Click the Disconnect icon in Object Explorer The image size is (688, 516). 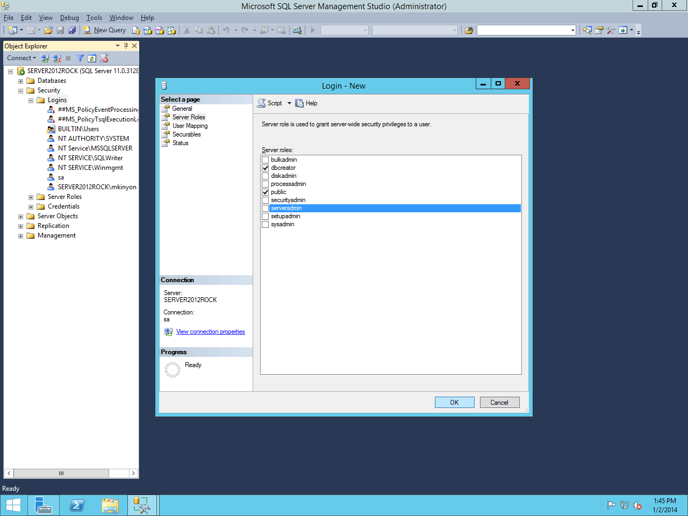(x=56, y=58)
